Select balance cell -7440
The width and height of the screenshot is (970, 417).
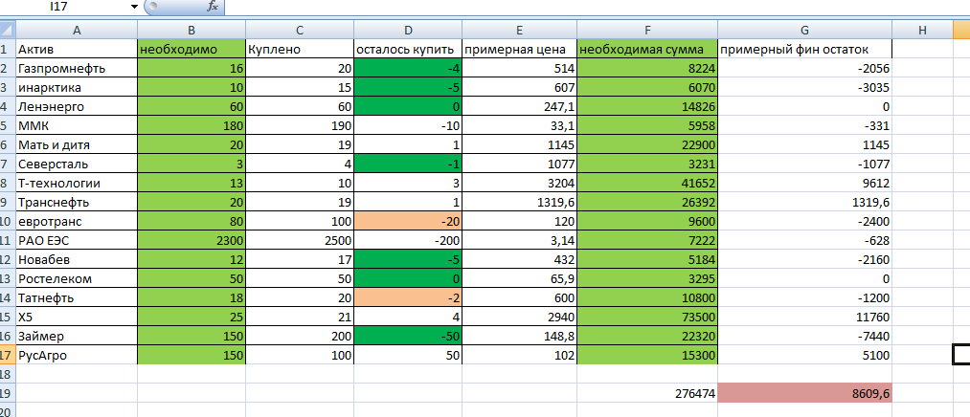pyautogui.click(x=804, y=336)
